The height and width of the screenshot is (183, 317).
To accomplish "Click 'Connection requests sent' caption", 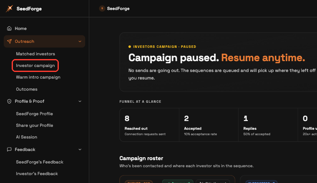I will click(x=145, y=134).
